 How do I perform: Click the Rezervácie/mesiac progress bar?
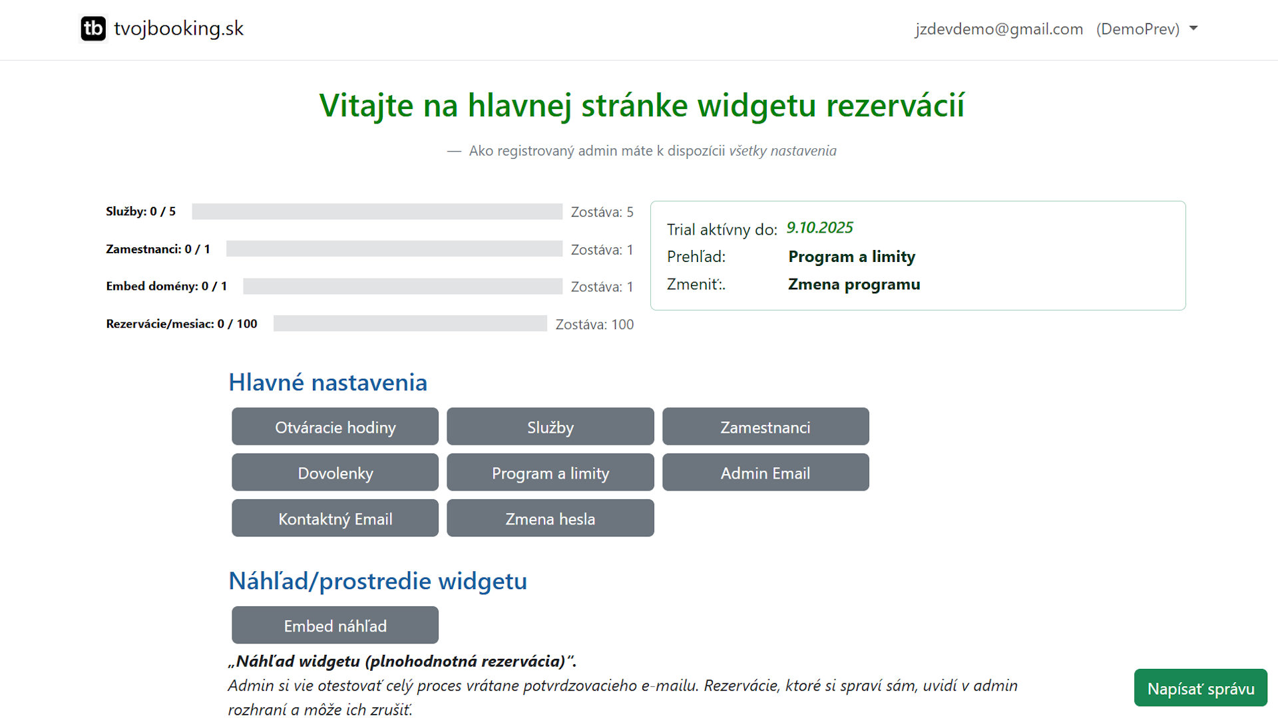tap(410, 324)
